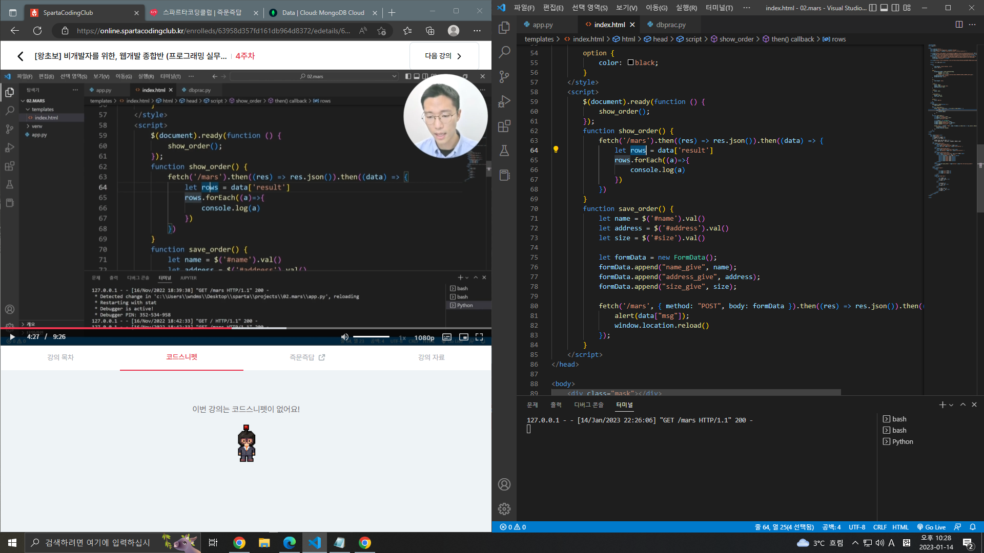Select language mode HTML in status bar
Screen dimensions: 984x553
coord(900,527)
